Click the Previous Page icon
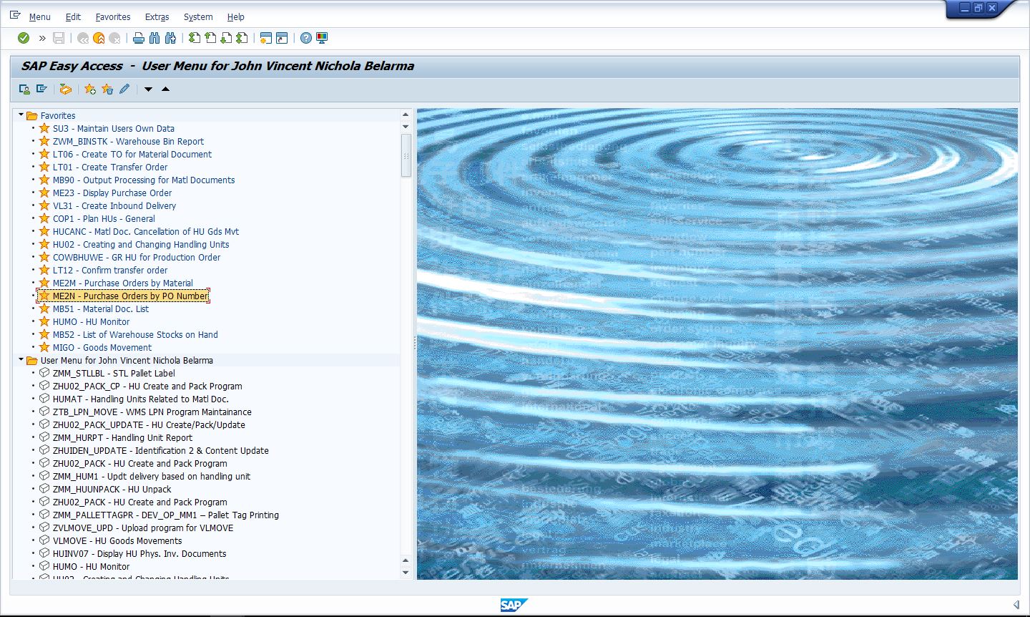The image size is (1030, 617). [210, 38]
